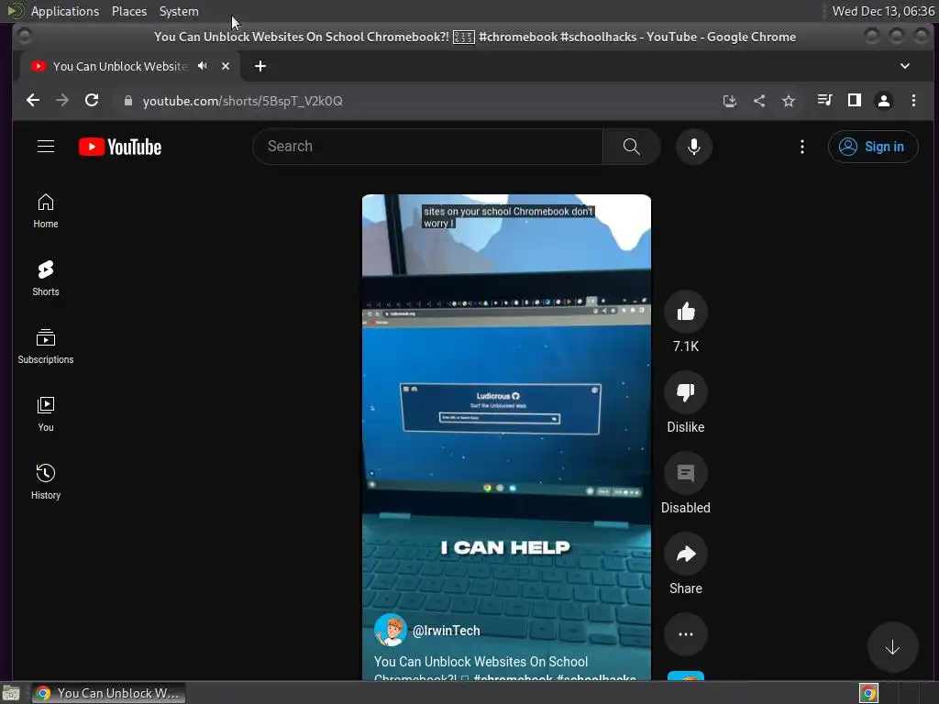Go back to the previous page
Image resolution: width=939 pixels, height=704 pixels.
pos(33,101)
